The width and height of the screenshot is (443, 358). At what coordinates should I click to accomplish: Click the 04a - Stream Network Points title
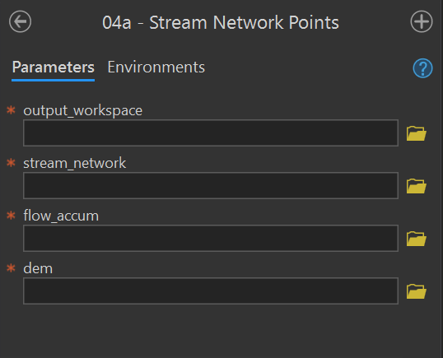pos(221,22)
